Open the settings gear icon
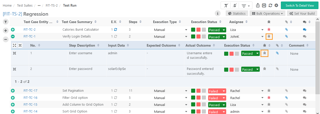Screen dimensions: 320x114 (276, 6)
